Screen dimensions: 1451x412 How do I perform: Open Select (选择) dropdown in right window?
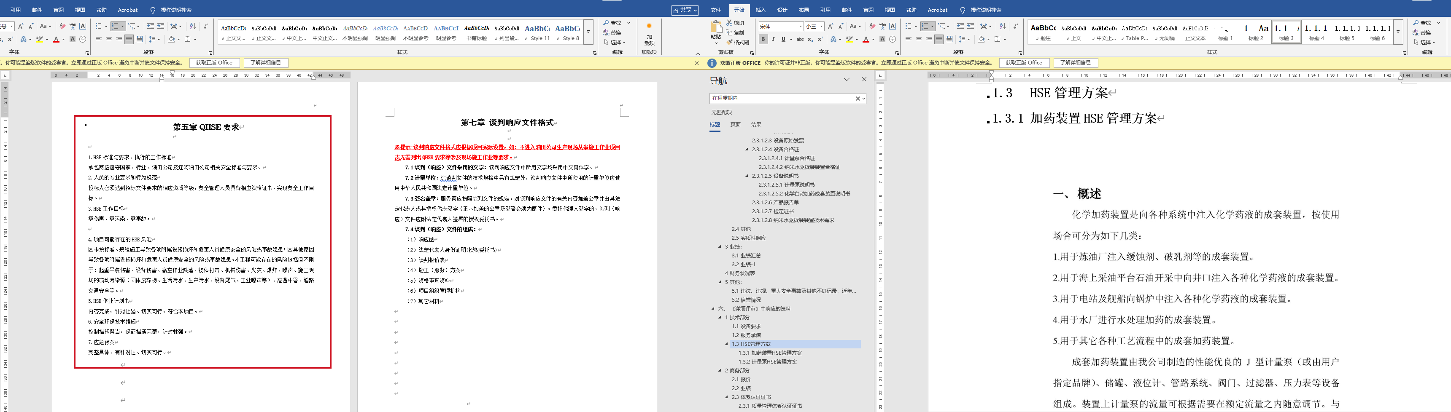1424,42
